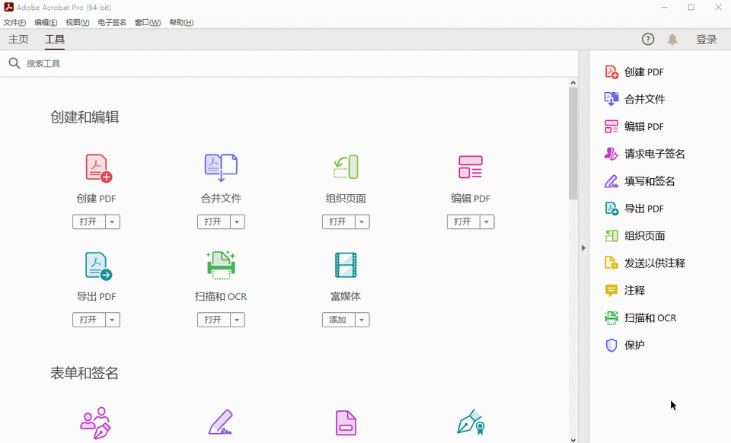Focus the 搜索工具 search field
Screen dimensions: 731x443
(x=289, y=63)
